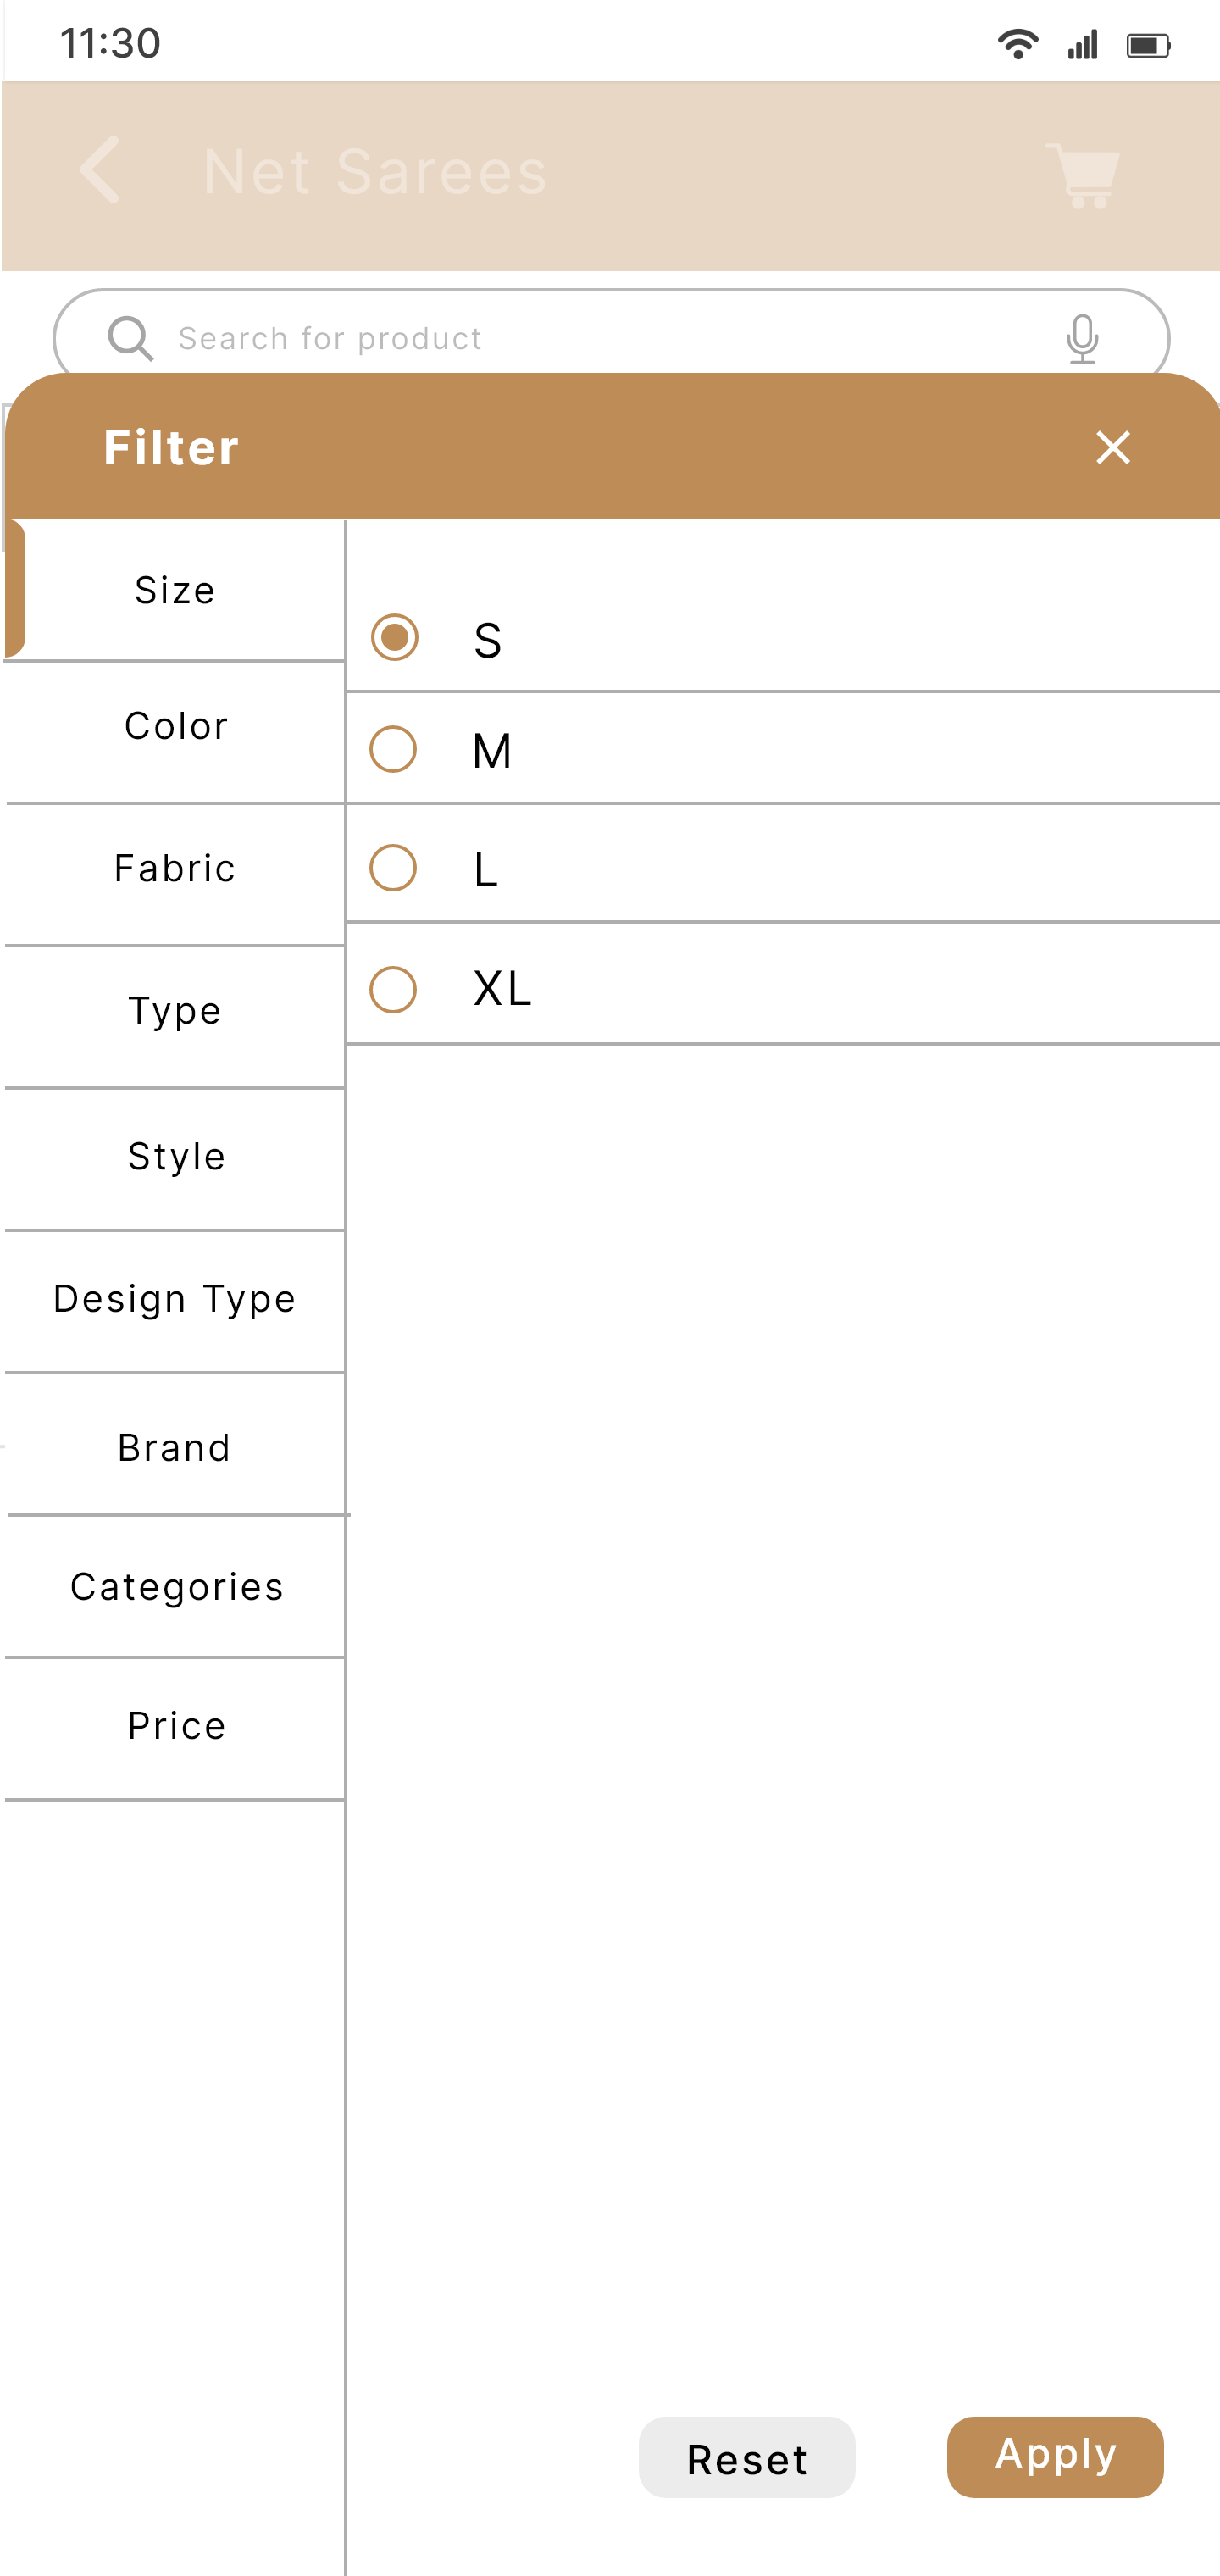Open the Color filter tab
This screenshot has height=2576, width=1220.
[176, 726]
